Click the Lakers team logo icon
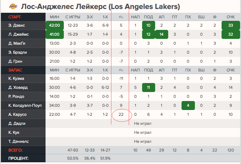Viewport: 241px width, 164px height. tap(13, 6)
